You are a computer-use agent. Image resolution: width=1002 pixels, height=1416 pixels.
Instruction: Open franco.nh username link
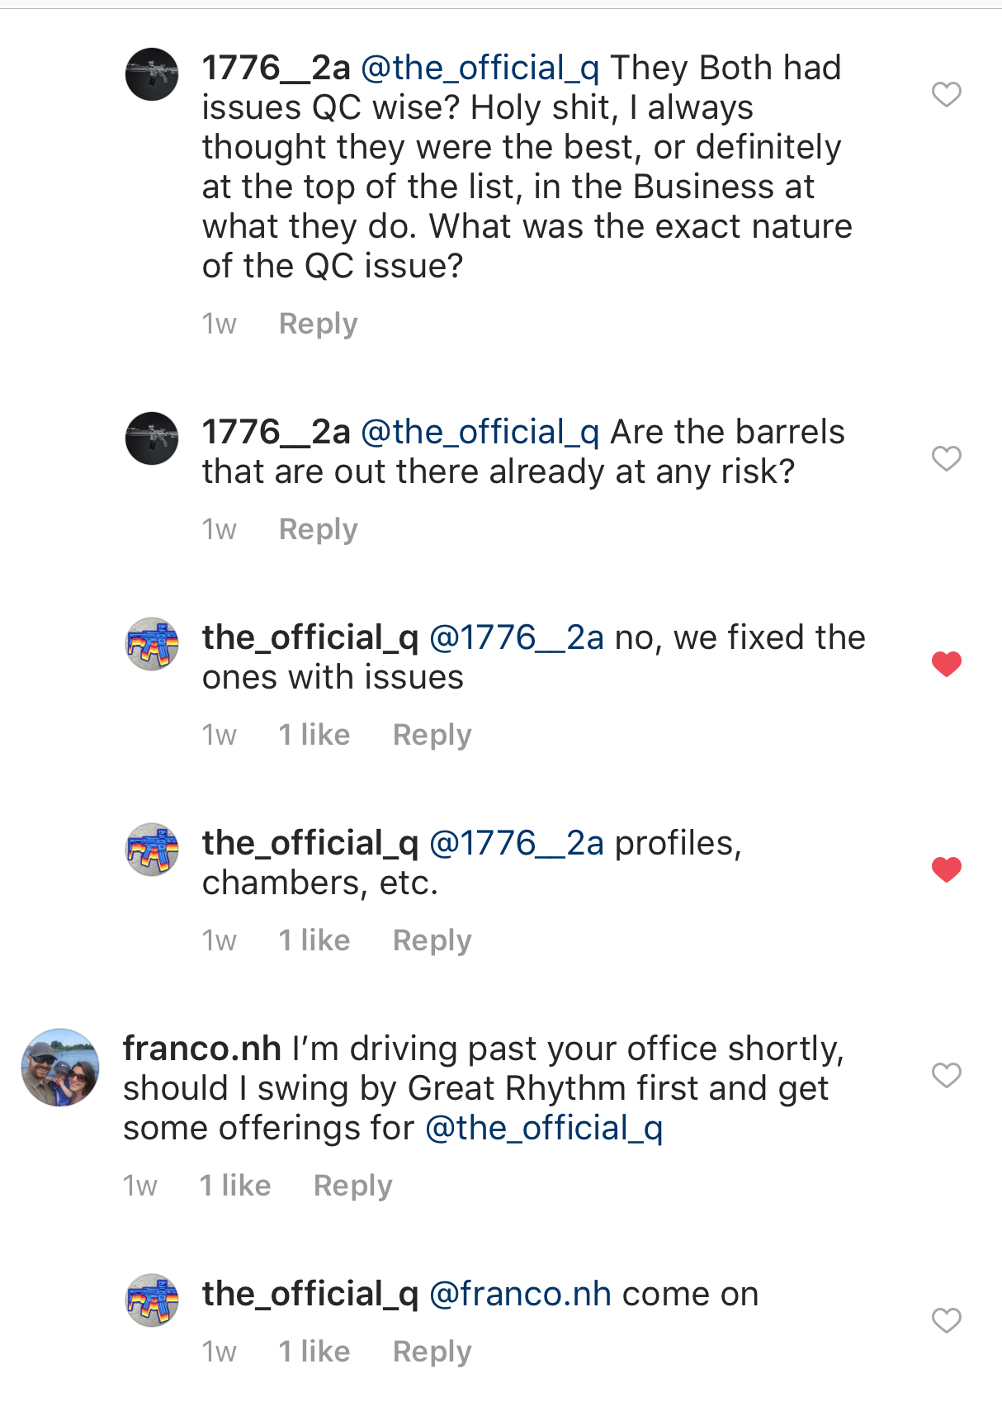(x=202, y=1049)
